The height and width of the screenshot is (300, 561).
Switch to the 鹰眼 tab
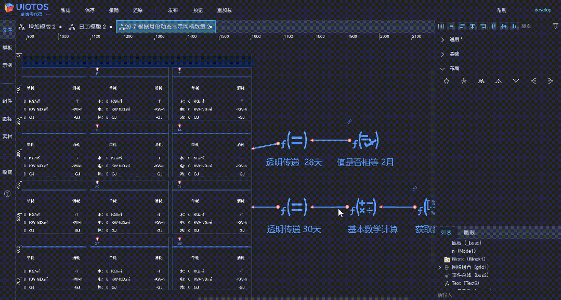pos(469,233)
